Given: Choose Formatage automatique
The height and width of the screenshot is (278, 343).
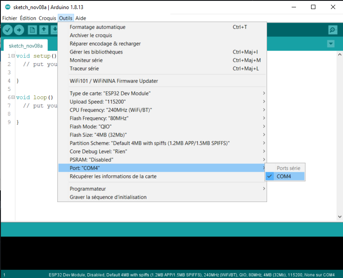Looking at the screenshot, I should [162, 27].
